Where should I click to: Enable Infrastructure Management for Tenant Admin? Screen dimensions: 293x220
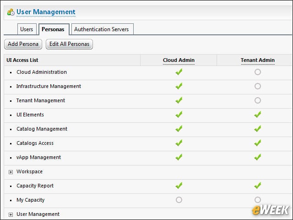(257, 86)
